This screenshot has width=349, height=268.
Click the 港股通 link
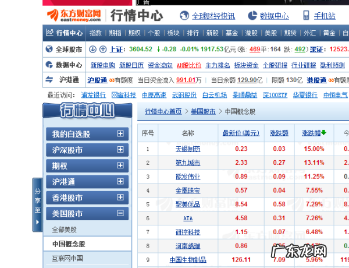(317, 80)
